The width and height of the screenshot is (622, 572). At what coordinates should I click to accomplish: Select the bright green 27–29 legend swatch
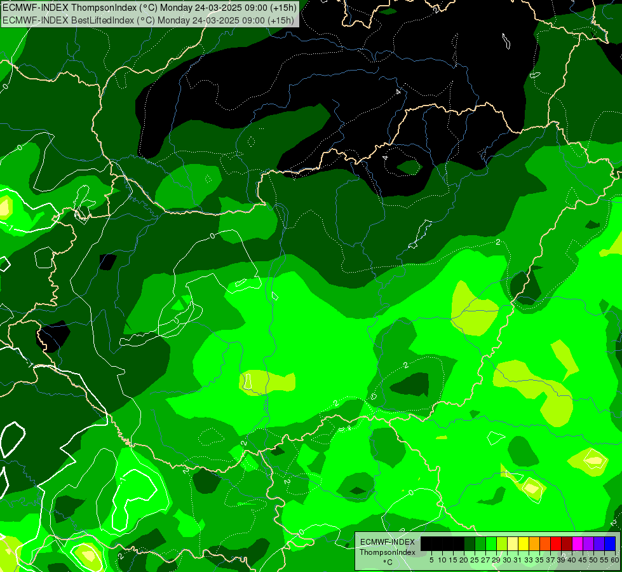coord(491,543)
